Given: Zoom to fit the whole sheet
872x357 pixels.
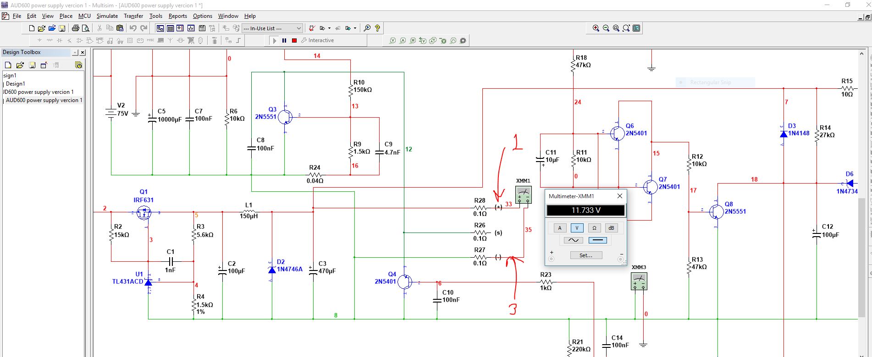Looking at the screenshot, I should pyautogui.click(x=626, y=28).
